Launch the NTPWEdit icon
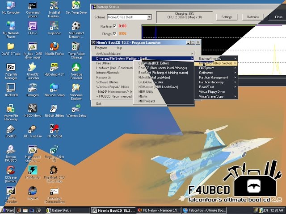The image size is (286, 214). pos(55,131)
